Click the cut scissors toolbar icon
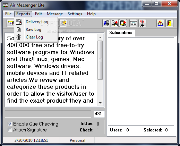 click(x=106, y=23)
